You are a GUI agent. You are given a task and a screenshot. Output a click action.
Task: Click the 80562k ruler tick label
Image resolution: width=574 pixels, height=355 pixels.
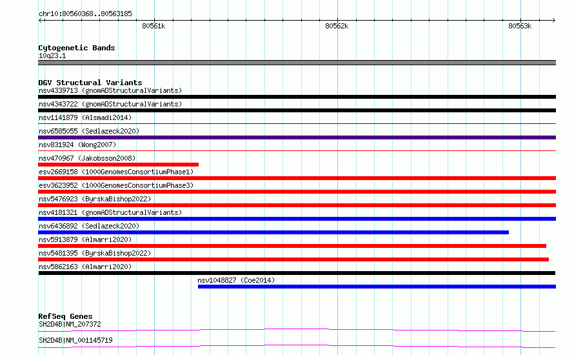(337, 26)
